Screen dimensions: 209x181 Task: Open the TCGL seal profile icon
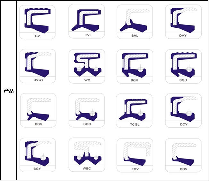tap(134, 111)
